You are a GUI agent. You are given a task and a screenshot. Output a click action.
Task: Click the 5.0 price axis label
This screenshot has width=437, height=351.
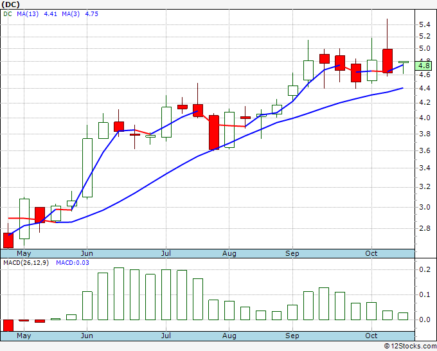coord(424,48)
